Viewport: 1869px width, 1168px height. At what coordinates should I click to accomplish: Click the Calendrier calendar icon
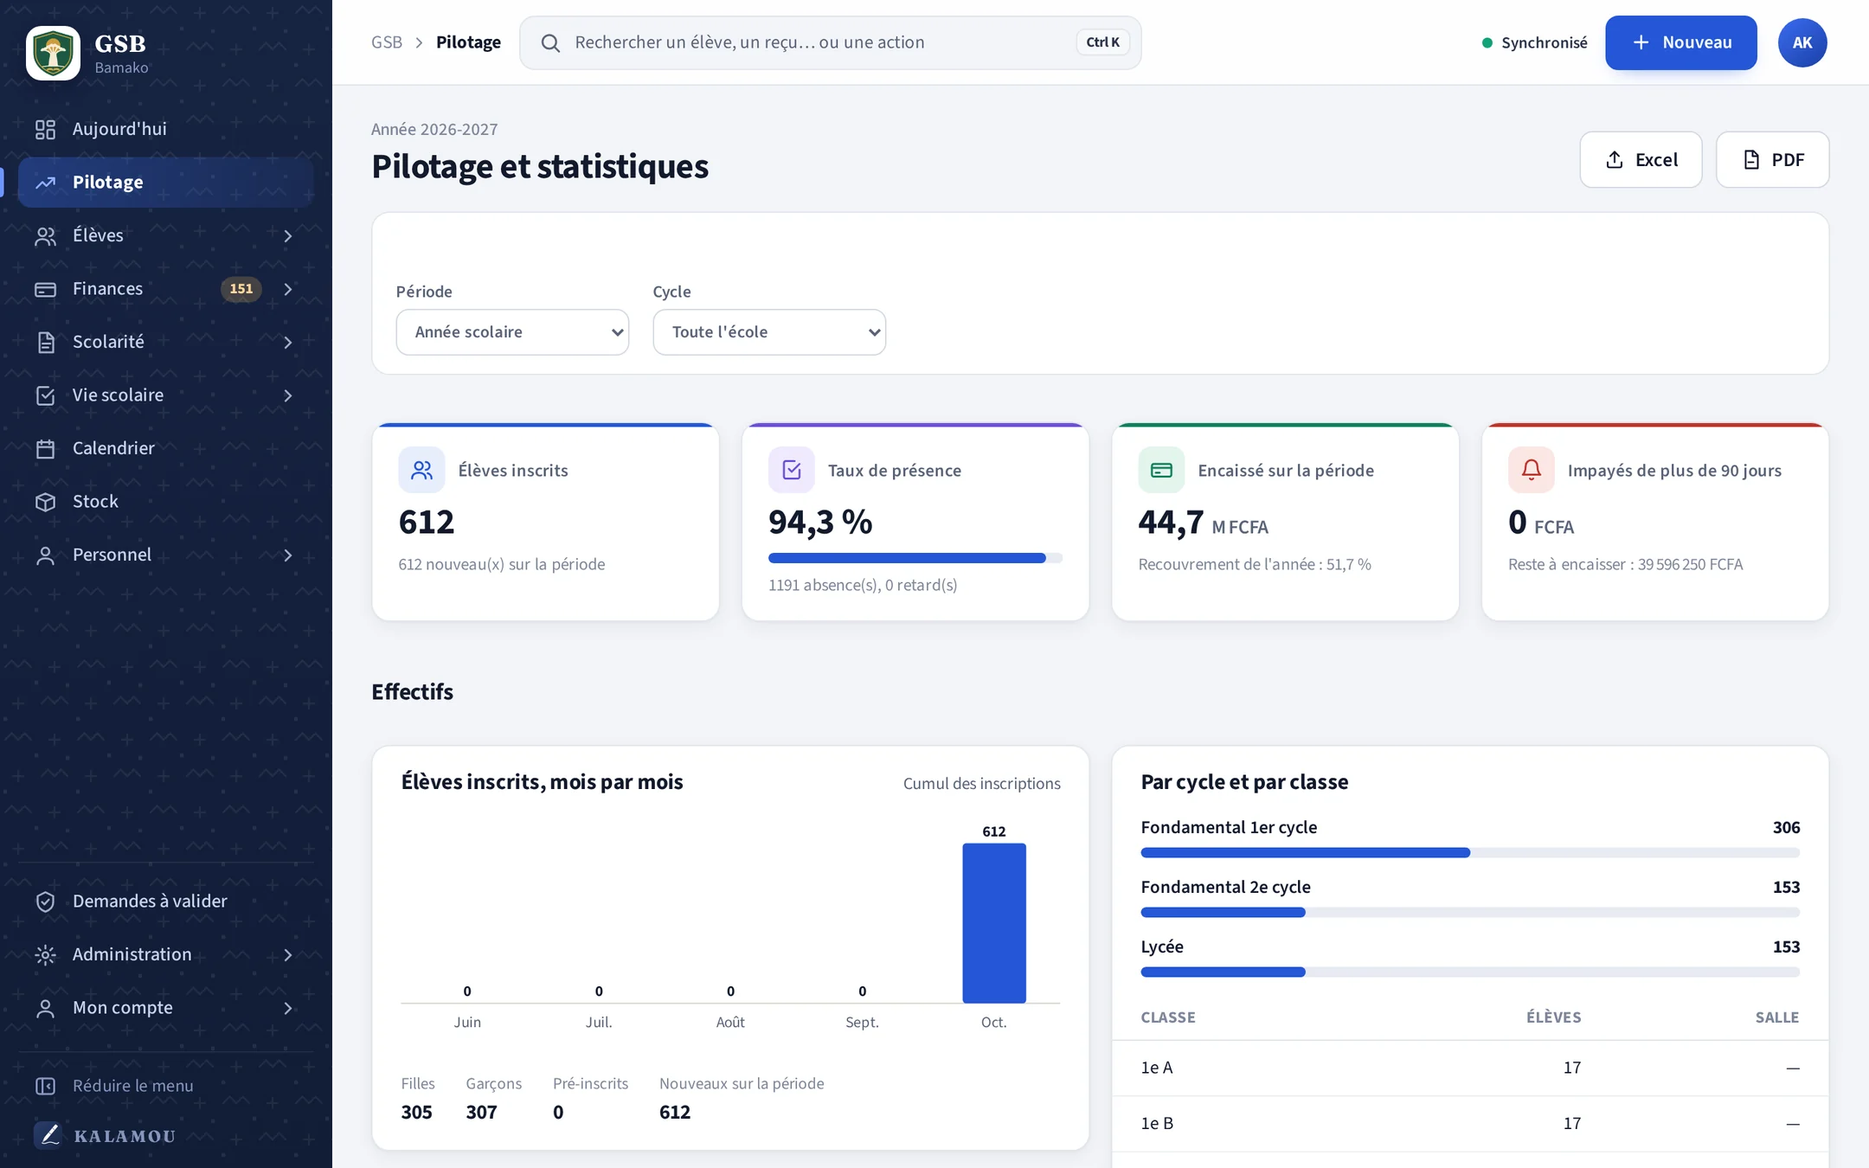[x=45, y=449]
